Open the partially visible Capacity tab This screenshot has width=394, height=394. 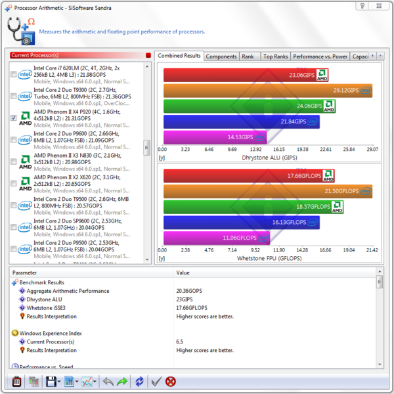(360, 56)
